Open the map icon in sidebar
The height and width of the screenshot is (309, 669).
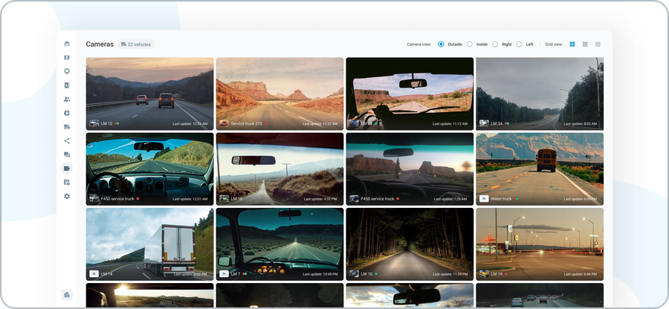pos(67,57)
